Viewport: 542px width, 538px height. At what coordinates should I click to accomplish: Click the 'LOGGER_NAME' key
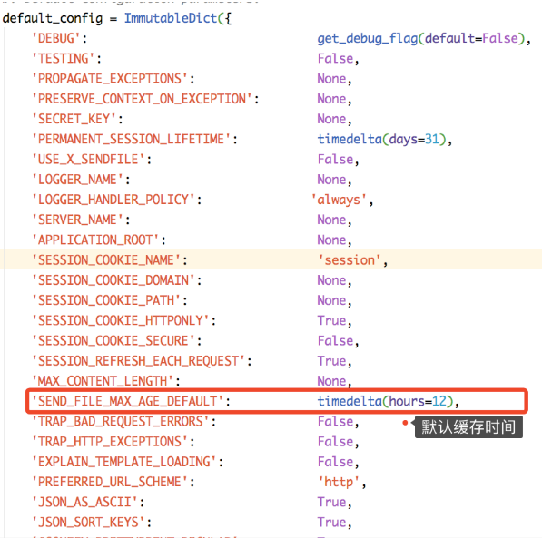pyautogui.click(x=77, y=180)
